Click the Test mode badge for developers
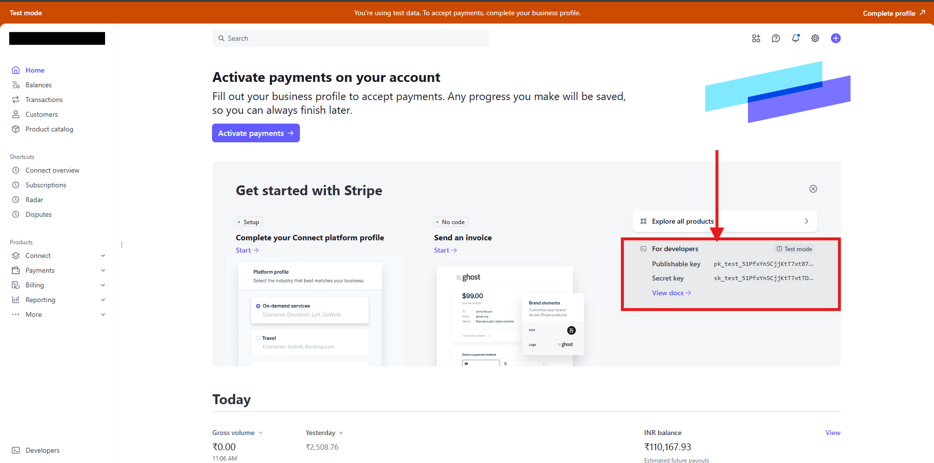Viewport: 934px width, 463px height. (794, 249)
